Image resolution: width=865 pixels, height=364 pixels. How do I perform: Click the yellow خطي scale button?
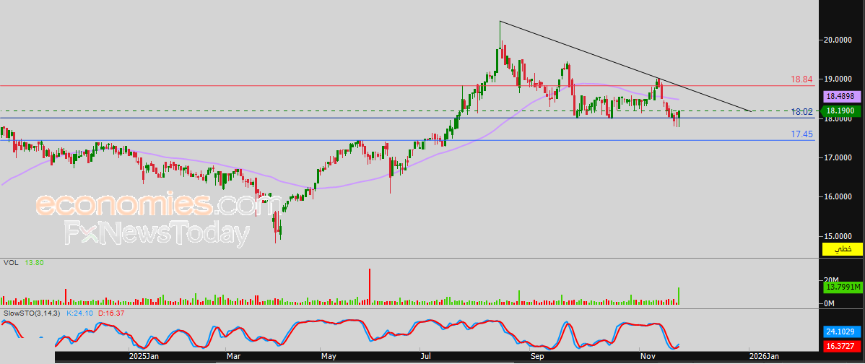click(842, 249)
